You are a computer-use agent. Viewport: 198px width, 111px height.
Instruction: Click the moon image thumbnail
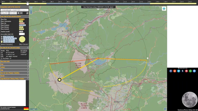[x=189, y=100]
